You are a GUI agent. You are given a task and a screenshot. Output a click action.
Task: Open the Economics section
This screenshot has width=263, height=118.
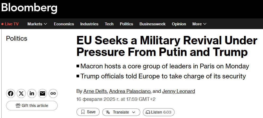pyautogui.click(x=64, y=24)
